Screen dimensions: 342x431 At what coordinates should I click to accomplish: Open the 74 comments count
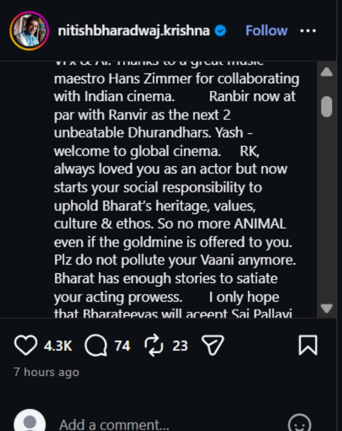(x=122, y=346)
